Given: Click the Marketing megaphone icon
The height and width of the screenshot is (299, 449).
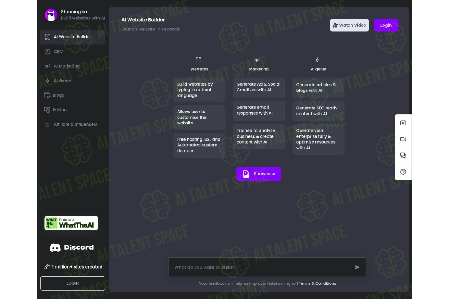Looking at the screenshot, I should [258, 60].
